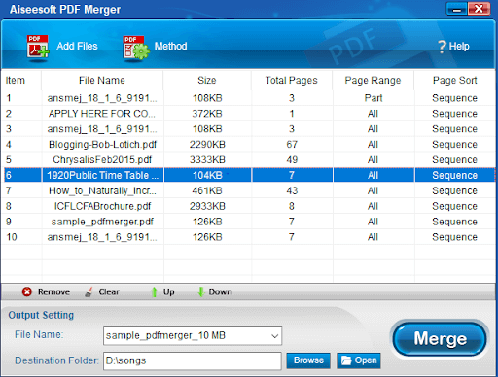Sort by the File Name column header

point(102,80)
